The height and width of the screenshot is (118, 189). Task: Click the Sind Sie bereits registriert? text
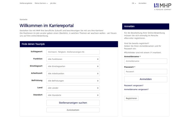point(137,43)
